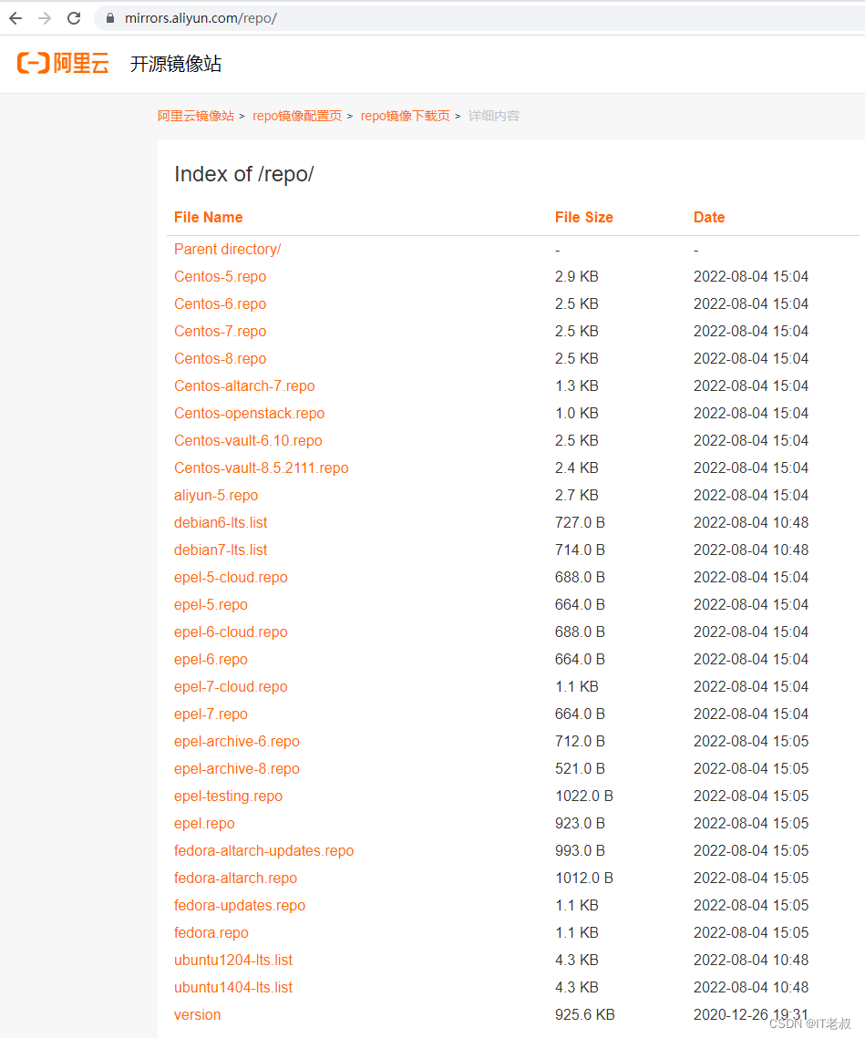
Task: Open epel-6-cloud.repo
Action: point(231,632)
